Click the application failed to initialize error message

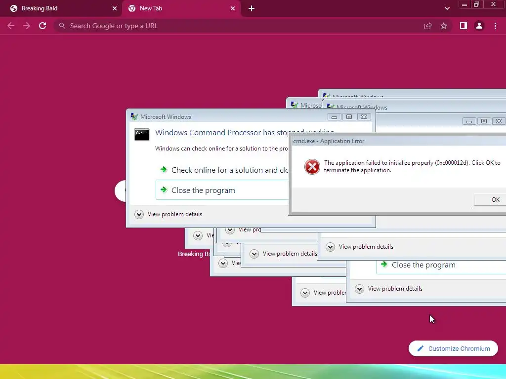pyautogui.click(x=412, y=166)
